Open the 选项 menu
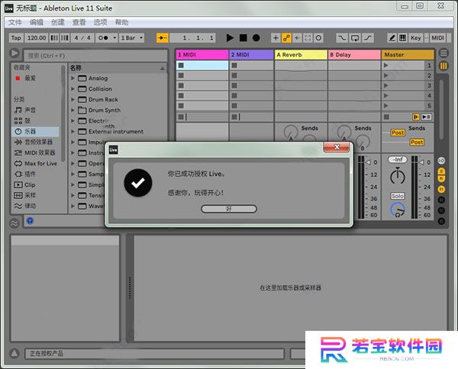458x369 pixels. coord(100,22)
